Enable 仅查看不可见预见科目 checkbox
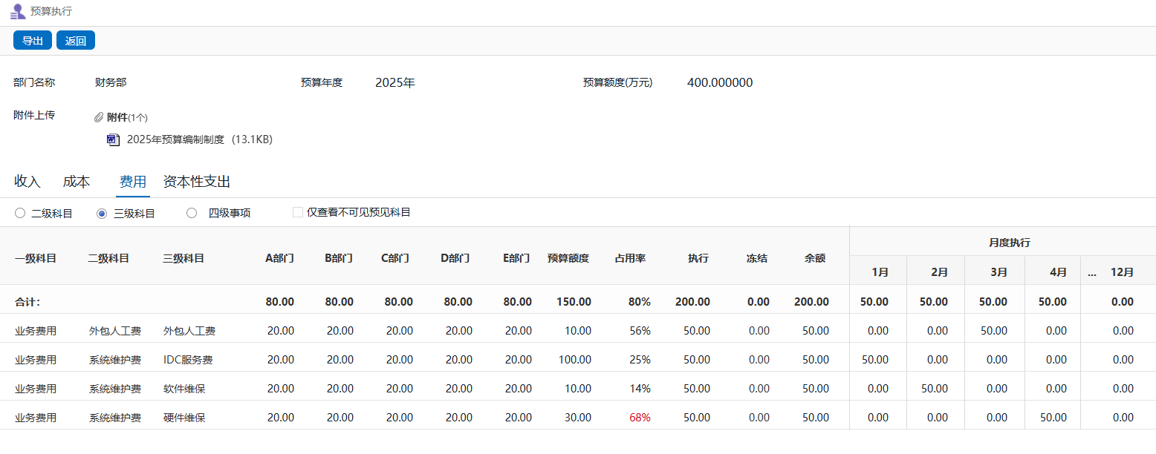Screen dimensions: 1156x454 point(298,212)
